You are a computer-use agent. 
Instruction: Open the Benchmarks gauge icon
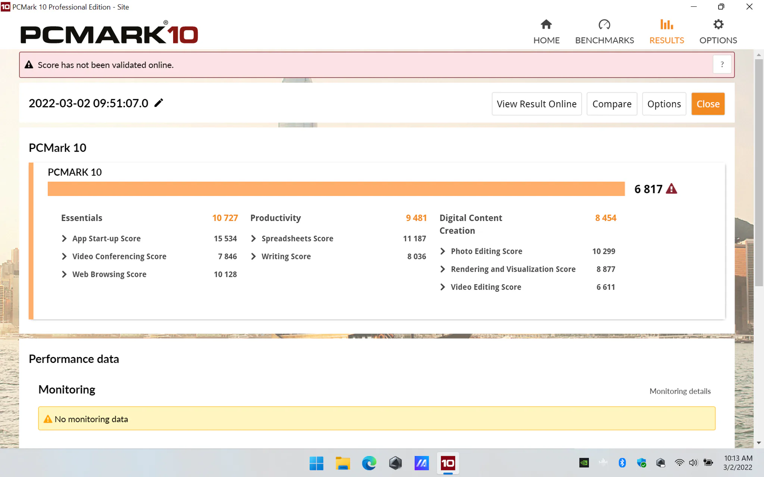(604, 25)
